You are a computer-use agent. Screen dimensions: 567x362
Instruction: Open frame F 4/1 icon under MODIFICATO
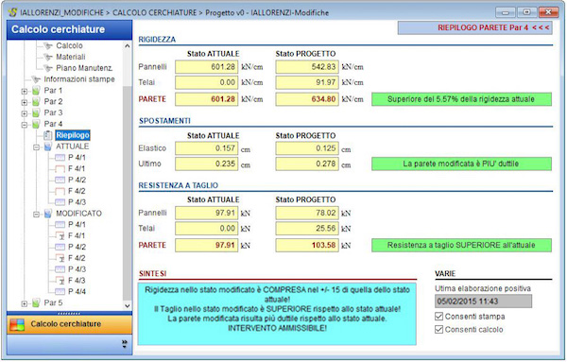click(60, 236)
